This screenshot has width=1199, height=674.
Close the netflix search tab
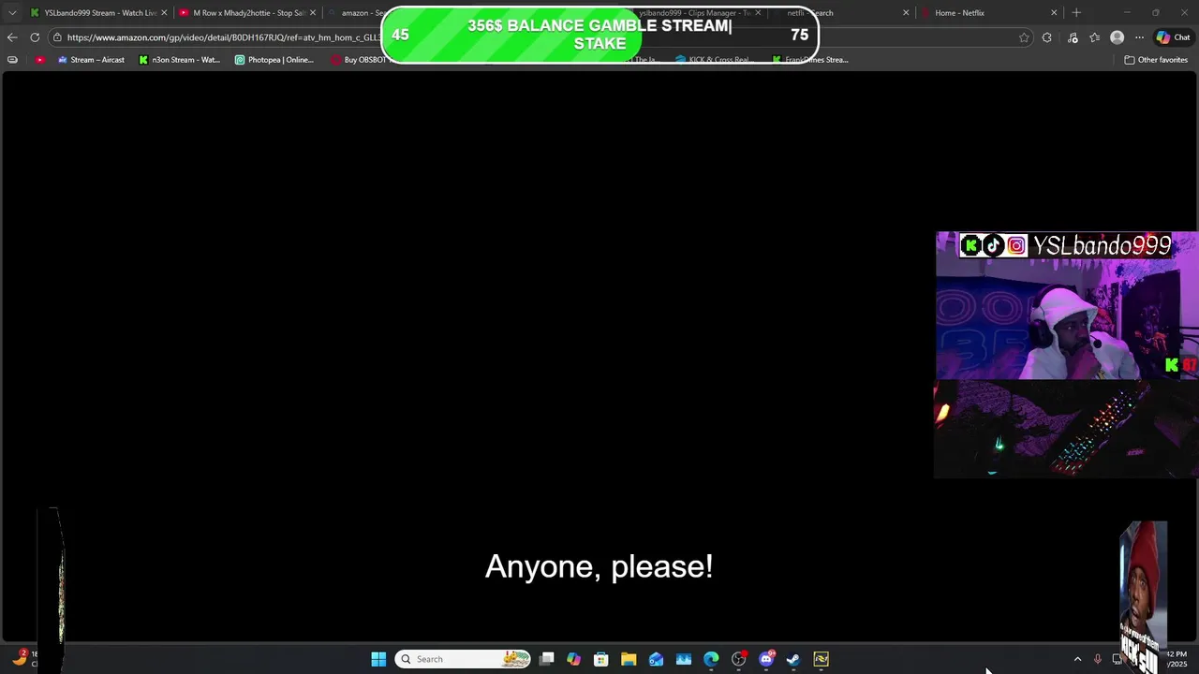pos(906,13)
